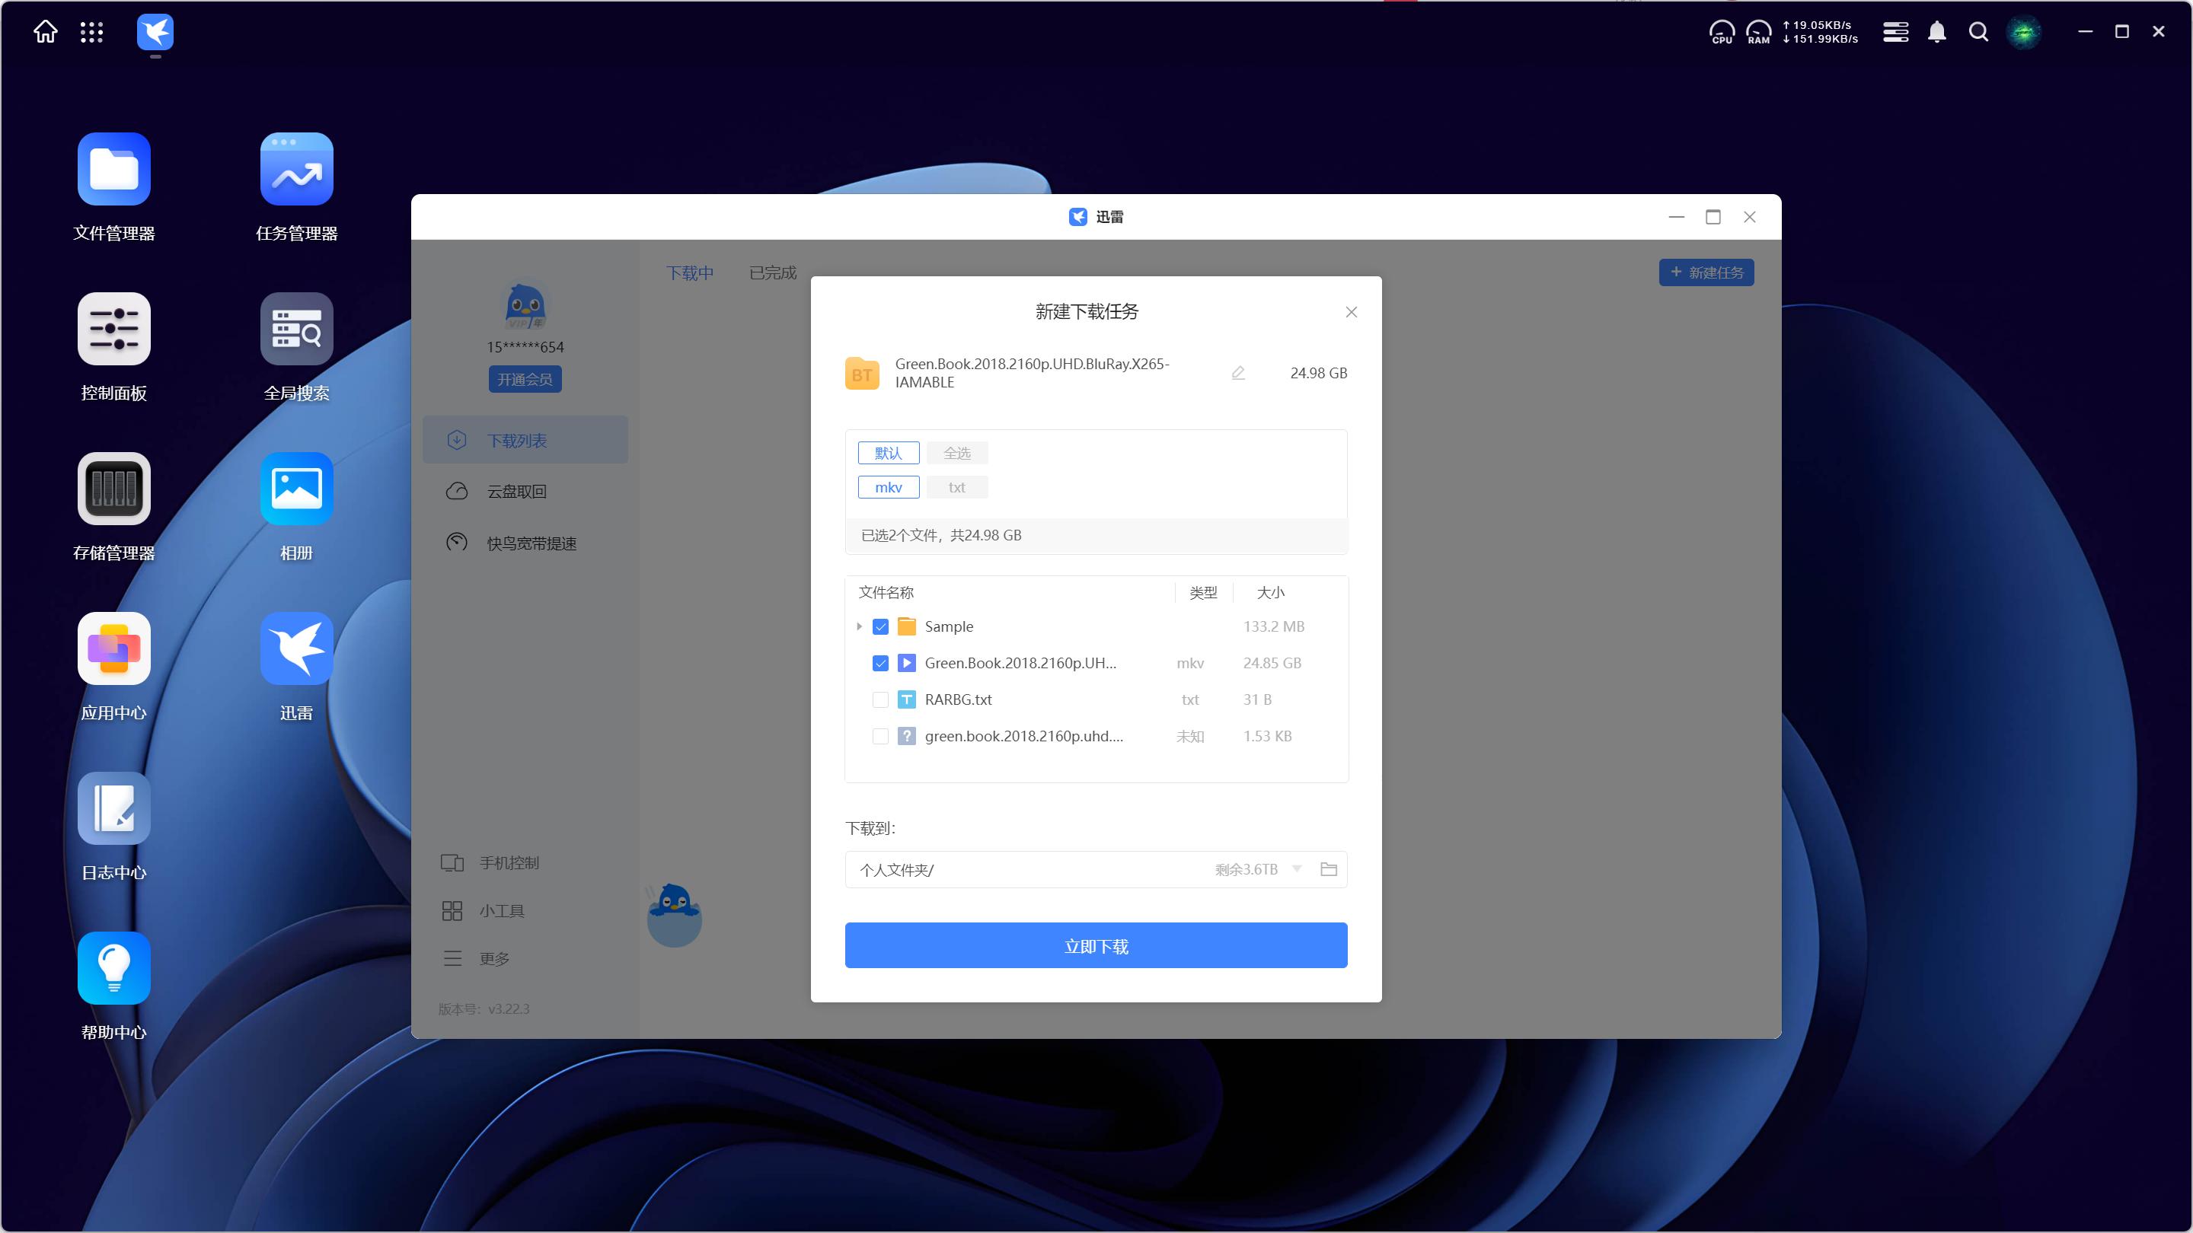Toggle the 默认 selection filter
Image resolution: width=2193 pixels, height=1233 pixels.
888,453
